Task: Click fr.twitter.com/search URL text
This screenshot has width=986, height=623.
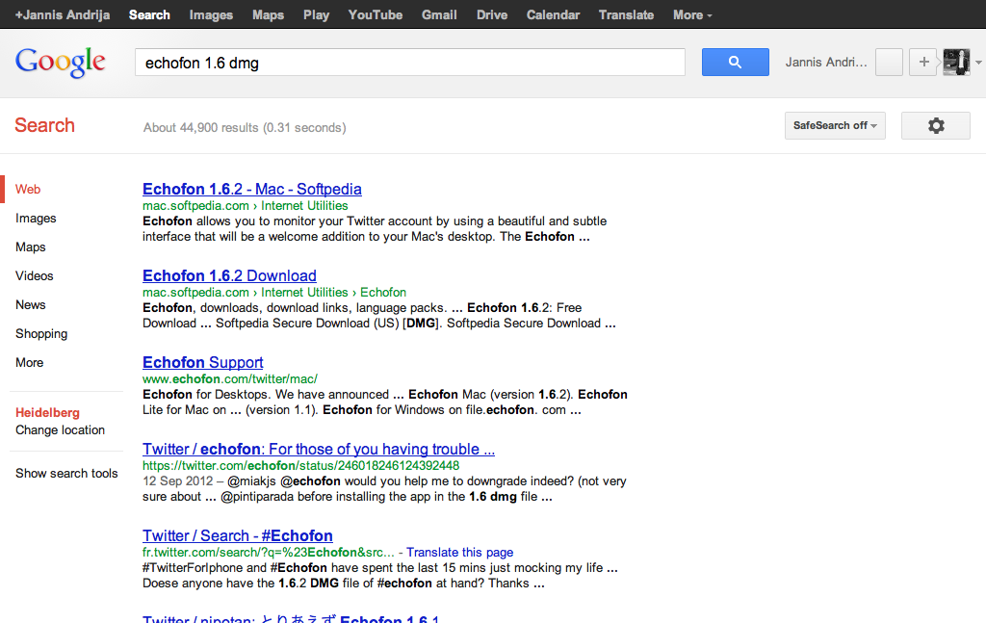Action: tap(268, 552)
